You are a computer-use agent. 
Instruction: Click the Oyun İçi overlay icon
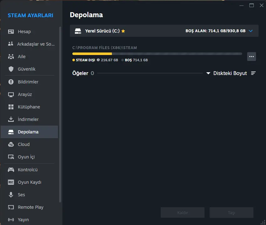pos(11,157)
